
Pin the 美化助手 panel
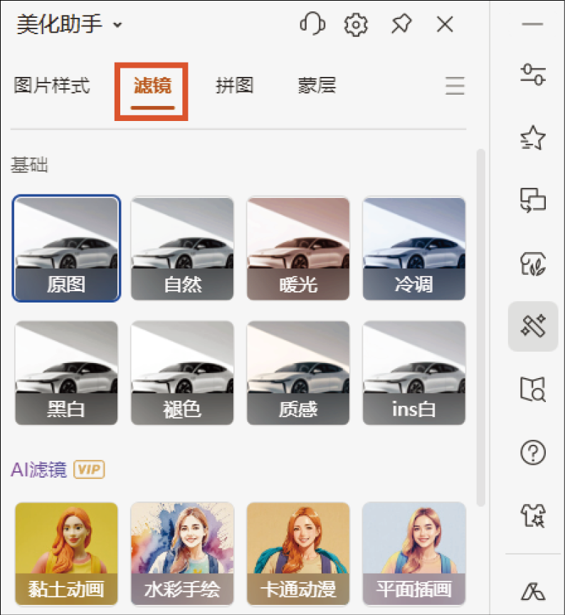[401, 25]
